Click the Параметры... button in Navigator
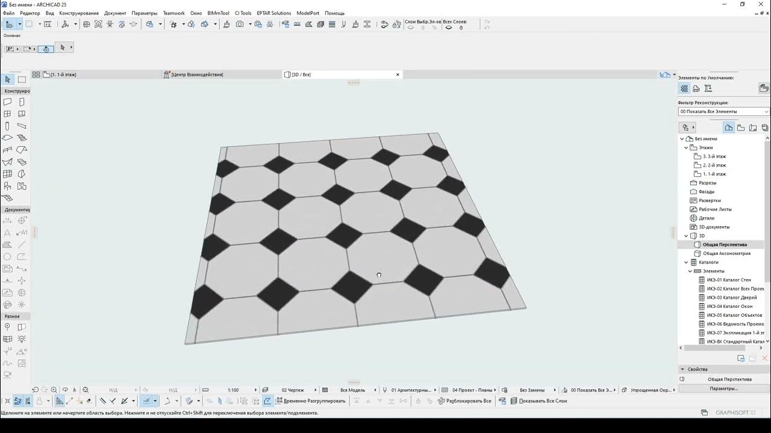The height and width of the screenshot is (433, 771). coord(723,388)
